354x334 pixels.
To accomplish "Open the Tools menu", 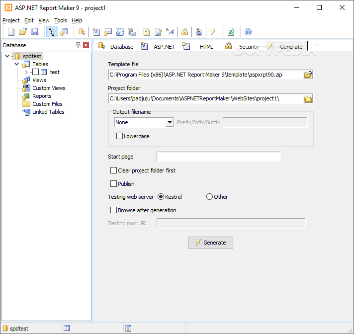I will pyautogui.click(x=61, y=20).
